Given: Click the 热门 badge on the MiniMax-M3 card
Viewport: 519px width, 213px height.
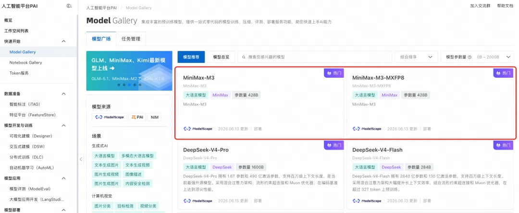Looking at the screenshot, I should 334,73.
